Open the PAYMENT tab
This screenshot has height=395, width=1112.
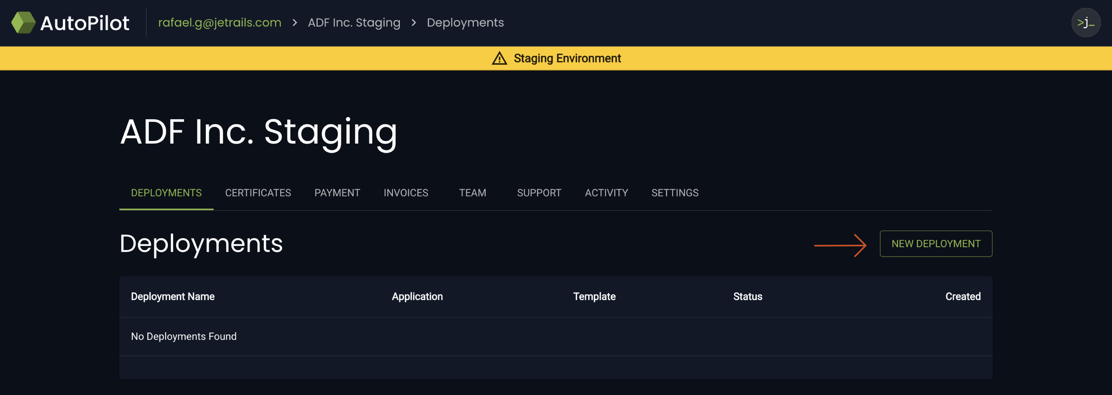pos(337,193)
